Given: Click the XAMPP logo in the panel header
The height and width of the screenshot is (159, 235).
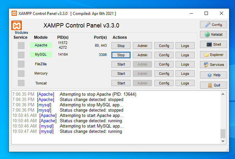Looking at the screenshot, I should [17, 26].
